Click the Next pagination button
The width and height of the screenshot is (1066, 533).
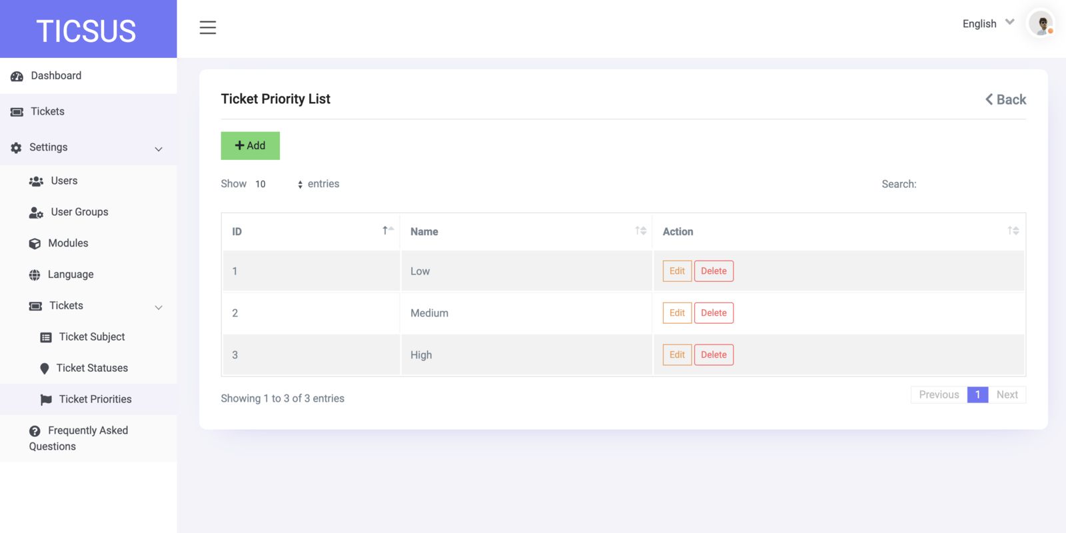(1007, 395)
